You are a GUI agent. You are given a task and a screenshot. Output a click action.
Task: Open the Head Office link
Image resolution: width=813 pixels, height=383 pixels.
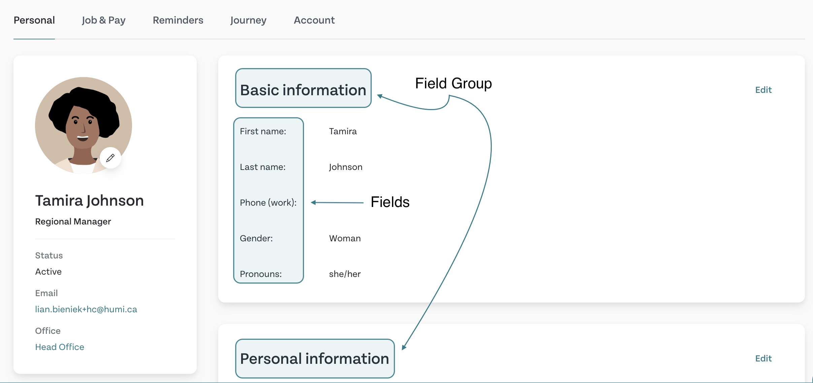click(x=60, y=347)
